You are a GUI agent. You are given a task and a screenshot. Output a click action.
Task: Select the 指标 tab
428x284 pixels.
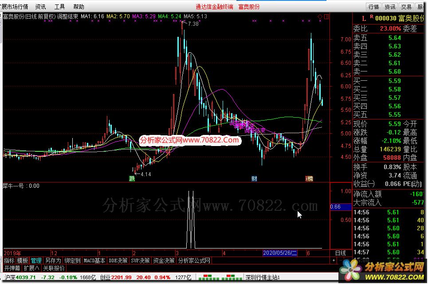tap(9, 260)
